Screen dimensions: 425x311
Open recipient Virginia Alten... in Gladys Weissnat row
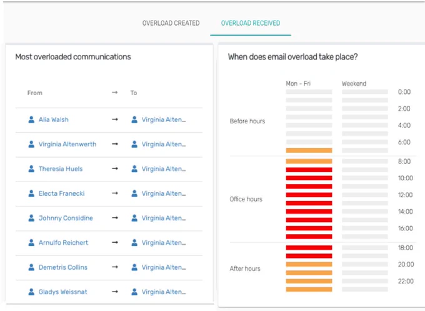click(164, 292)
